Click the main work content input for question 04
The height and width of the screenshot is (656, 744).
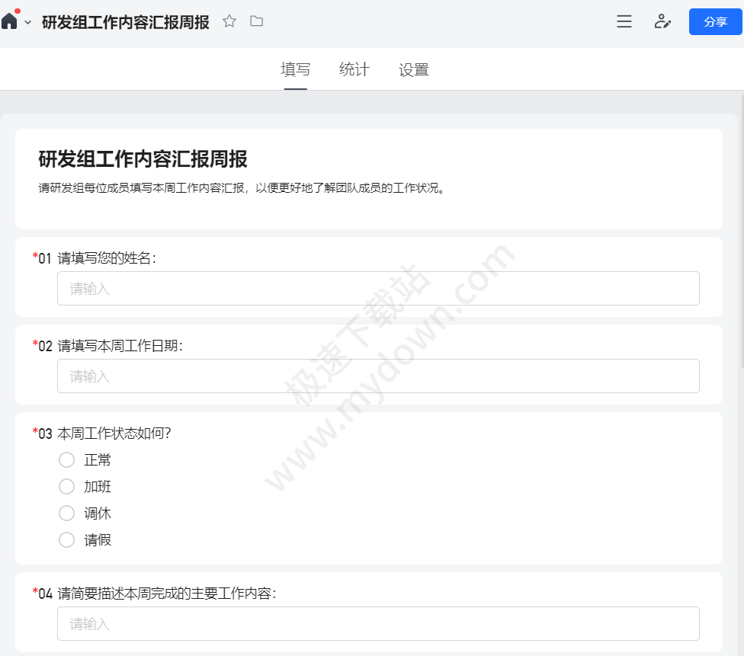(x=378, y=624)
